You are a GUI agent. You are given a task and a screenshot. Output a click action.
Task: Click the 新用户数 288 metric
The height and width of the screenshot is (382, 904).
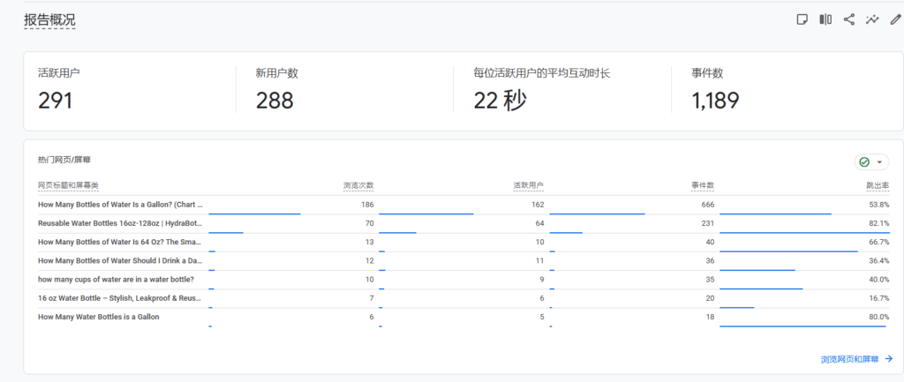345,89
